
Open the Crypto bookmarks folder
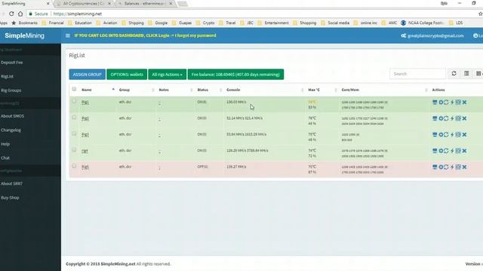point(206,23)
